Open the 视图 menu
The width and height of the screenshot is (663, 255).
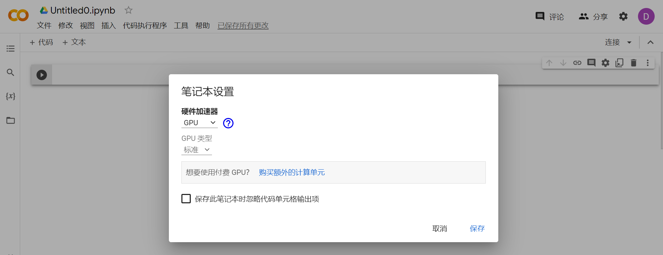point(87,25)
